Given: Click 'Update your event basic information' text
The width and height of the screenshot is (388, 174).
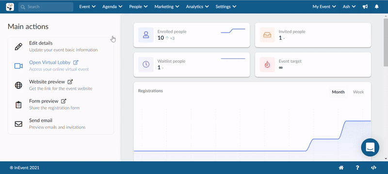Looking at the screenshot, I should coord(64,50).
